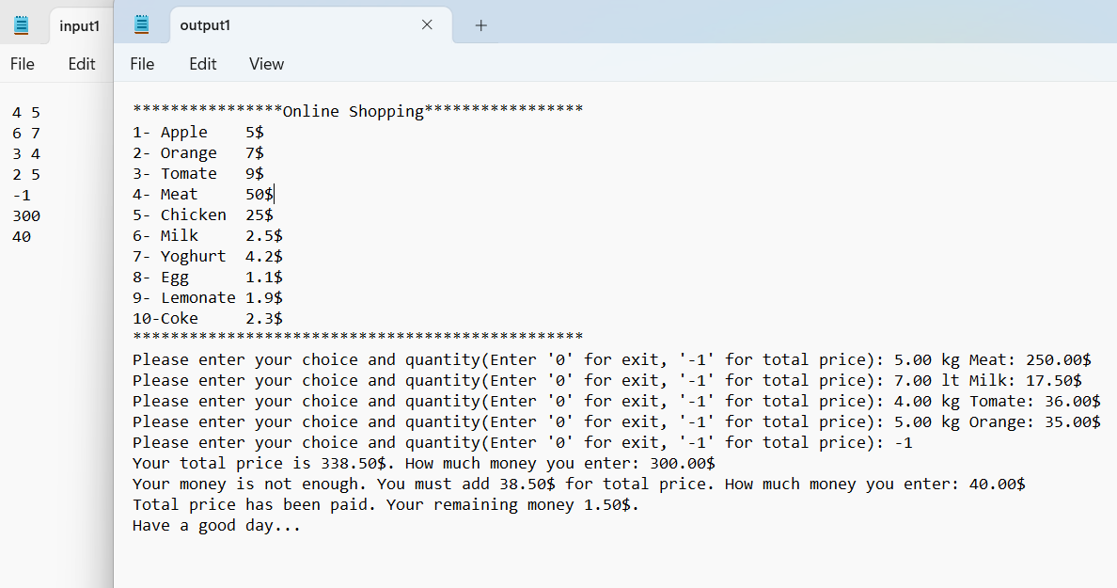The width and height of the screenshot is (1117, 588).
Task: Click the Notepad icon in the input1 window
Action: point(21,24)
